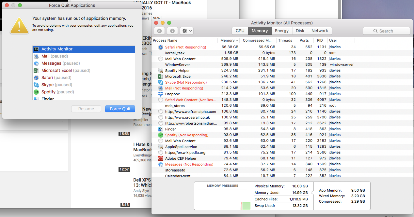Select Safari (paused) in Force Quit list

coord(84,78)
